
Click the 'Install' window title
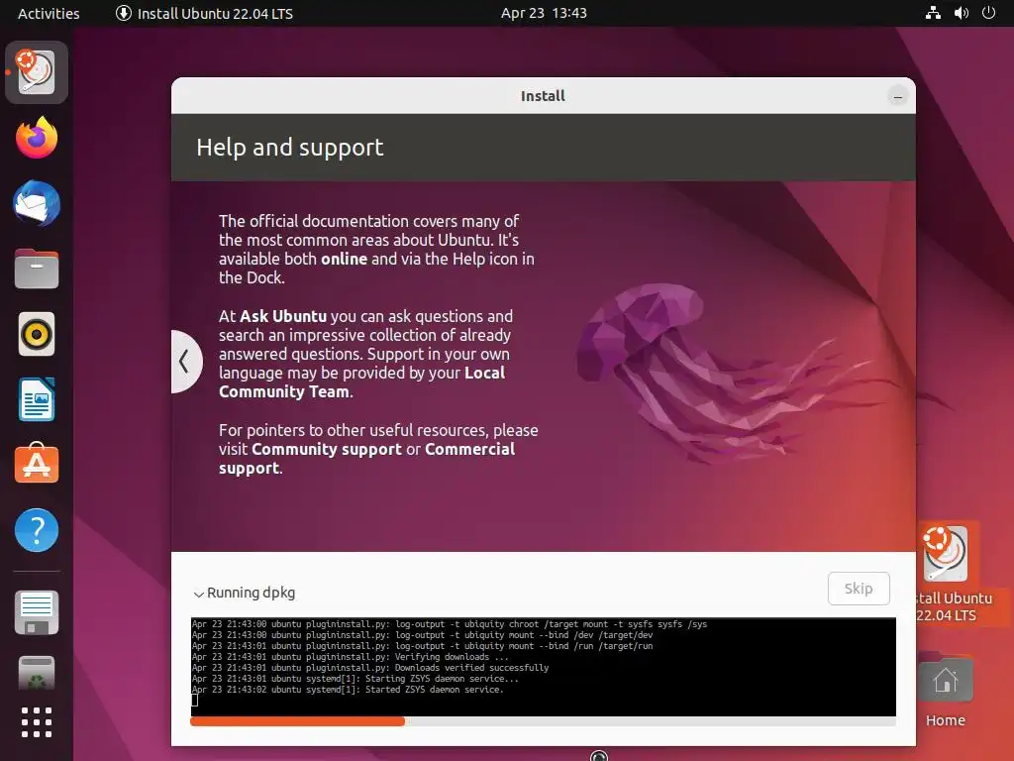tap(544, 96)
